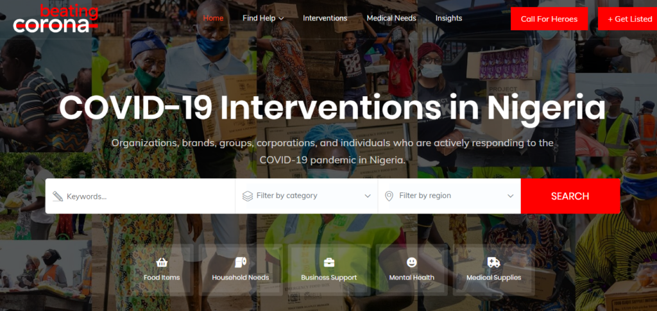Image resolution: width=657 pixels, height=311 pixels.
Task: Open the Medical Needs nav link
Action: tap(391, 19)
